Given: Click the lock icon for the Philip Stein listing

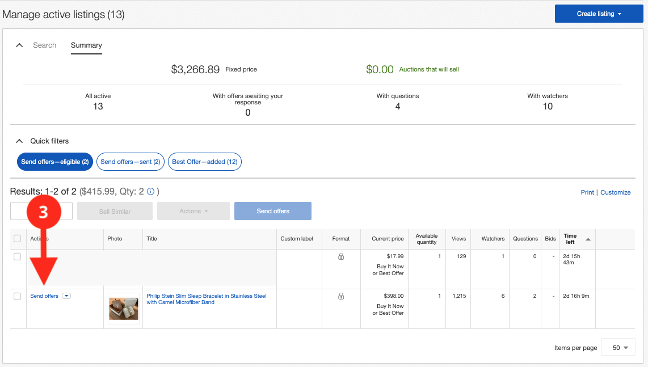Looking at the screenshot, I should coord(342,296).
